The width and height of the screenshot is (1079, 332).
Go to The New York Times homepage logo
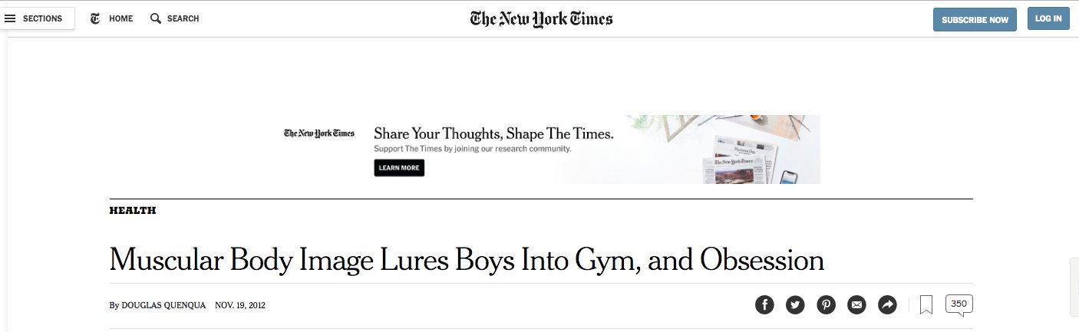[x=541, y=19]
